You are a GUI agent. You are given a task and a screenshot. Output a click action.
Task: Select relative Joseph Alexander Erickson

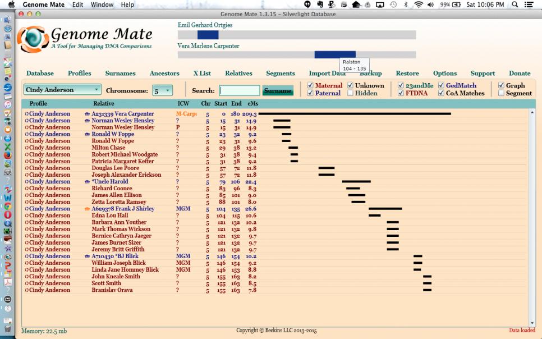click(x=126, y=175)
